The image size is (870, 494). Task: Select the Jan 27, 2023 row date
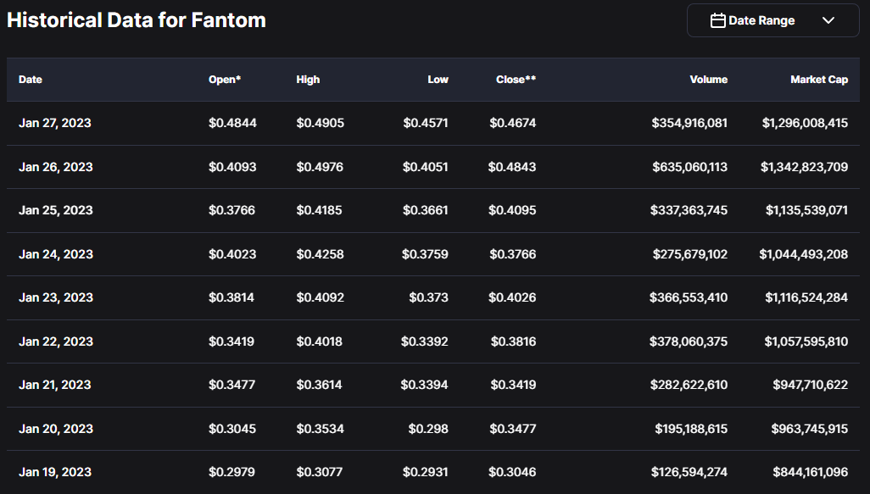tap(55, 123)
